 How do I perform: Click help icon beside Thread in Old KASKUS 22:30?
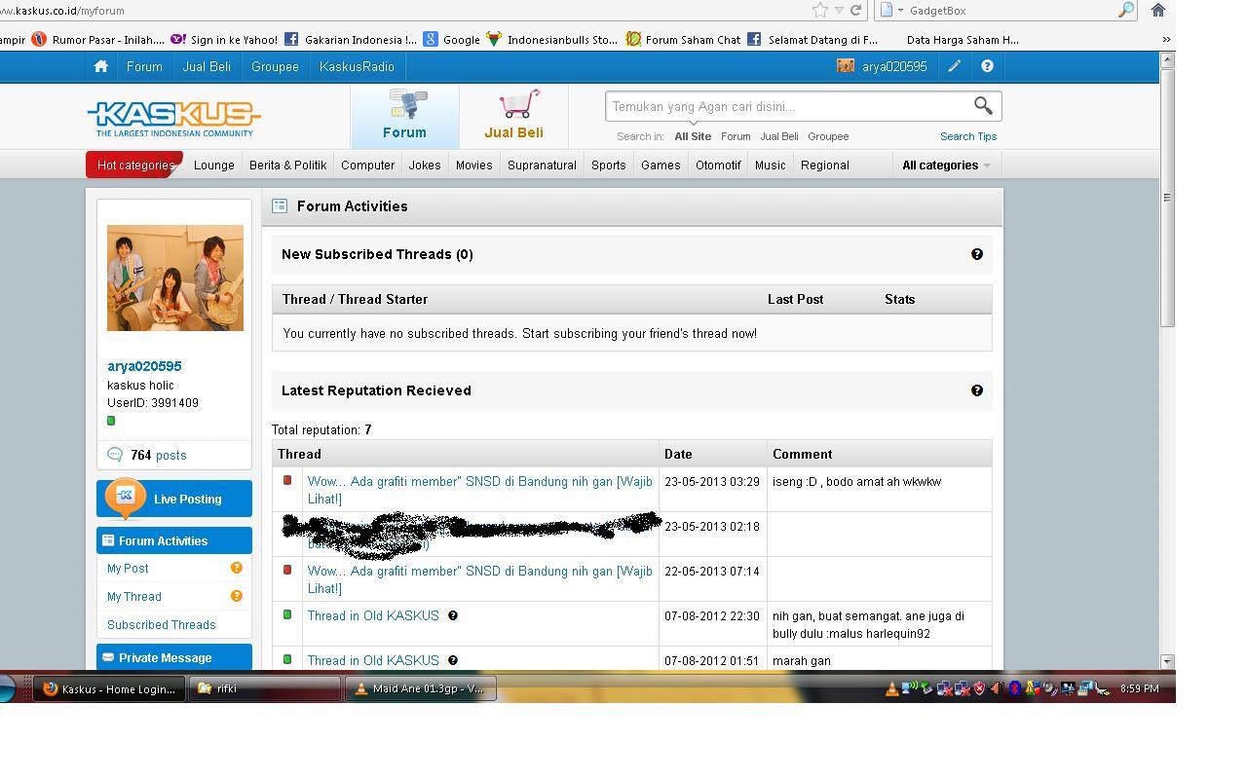point(452,615)
